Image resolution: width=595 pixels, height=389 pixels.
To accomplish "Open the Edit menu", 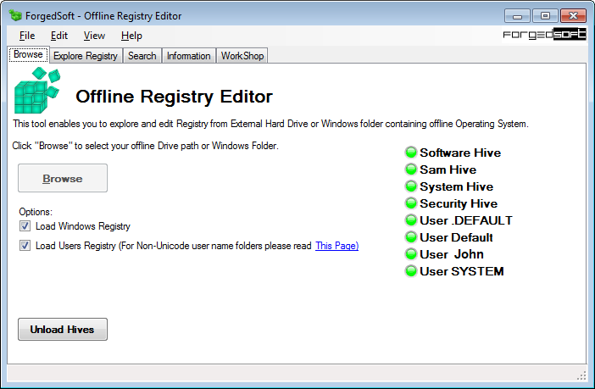I will [59, 36].
